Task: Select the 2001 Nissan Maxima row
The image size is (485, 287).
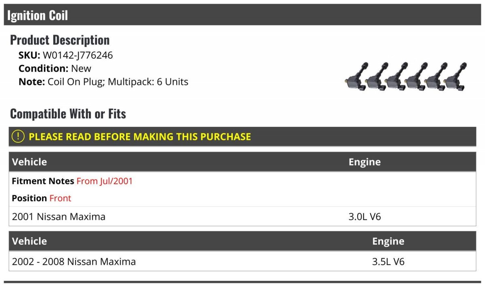Action: pyautogui.click(x=242, y=217)
